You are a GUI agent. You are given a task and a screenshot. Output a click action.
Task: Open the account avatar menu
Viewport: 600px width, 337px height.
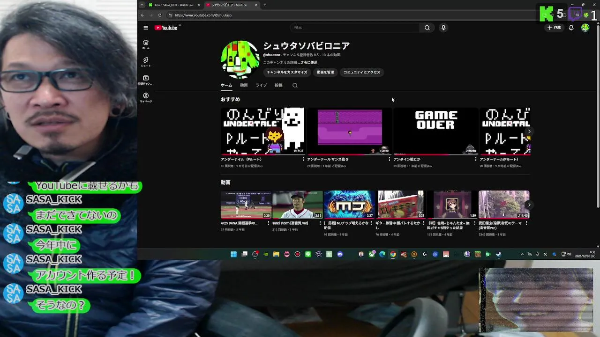585,28
